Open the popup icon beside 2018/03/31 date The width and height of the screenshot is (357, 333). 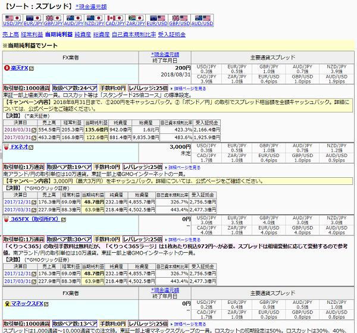point(34,130)
